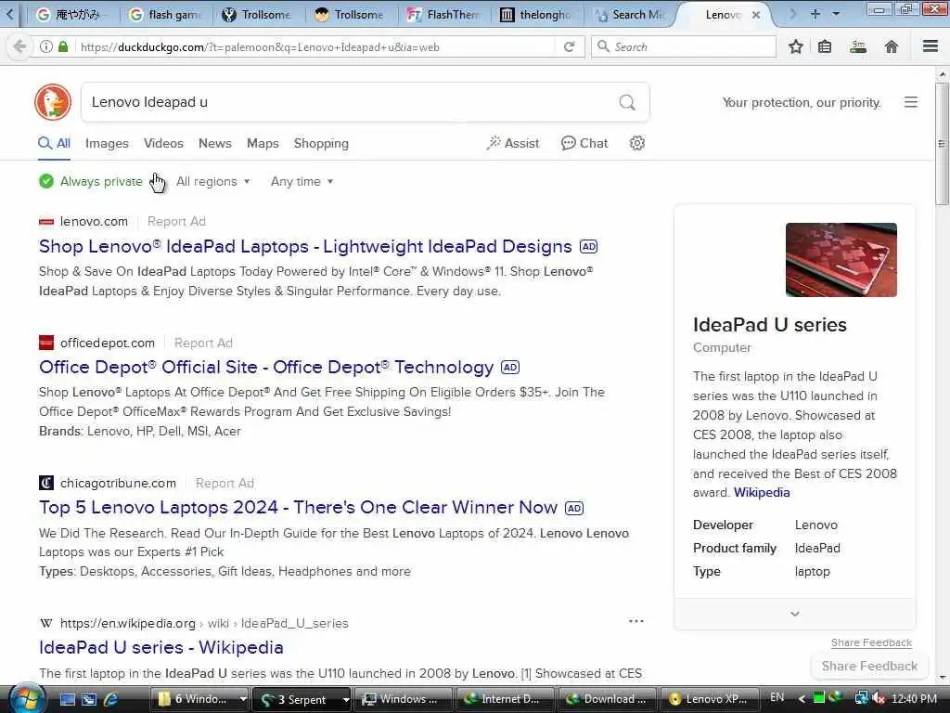
Task: Open the DuckDuckGo hamburger menu
Action: (x=911, y=102)
